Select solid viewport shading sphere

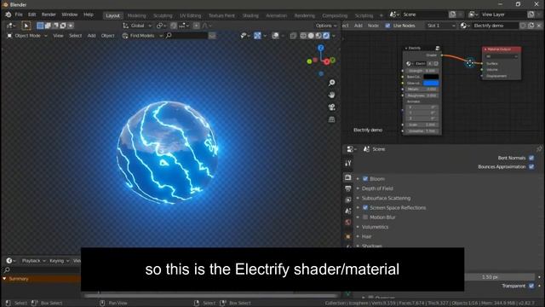311,36
